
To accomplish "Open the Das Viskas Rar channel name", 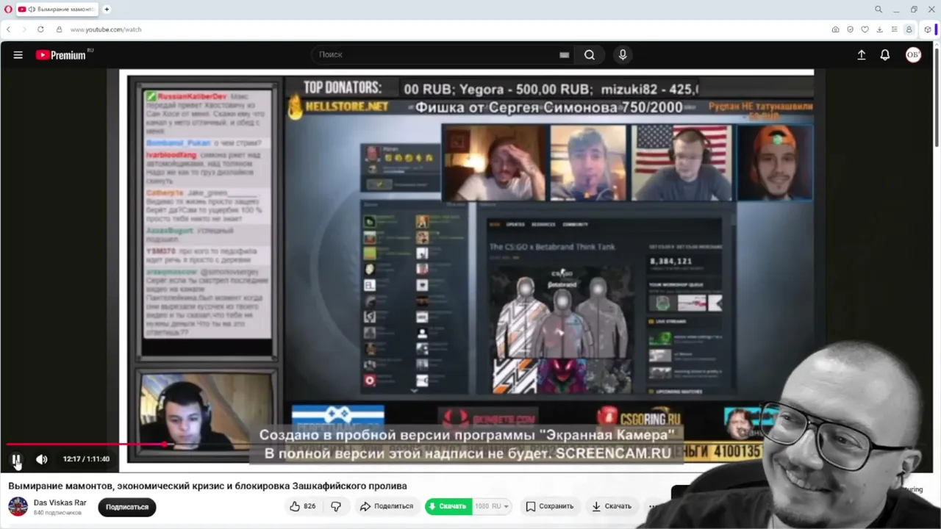I will point(60,503).
